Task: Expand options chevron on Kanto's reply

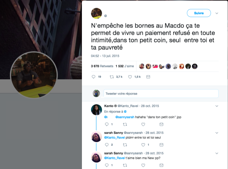Action: (217, 106)
